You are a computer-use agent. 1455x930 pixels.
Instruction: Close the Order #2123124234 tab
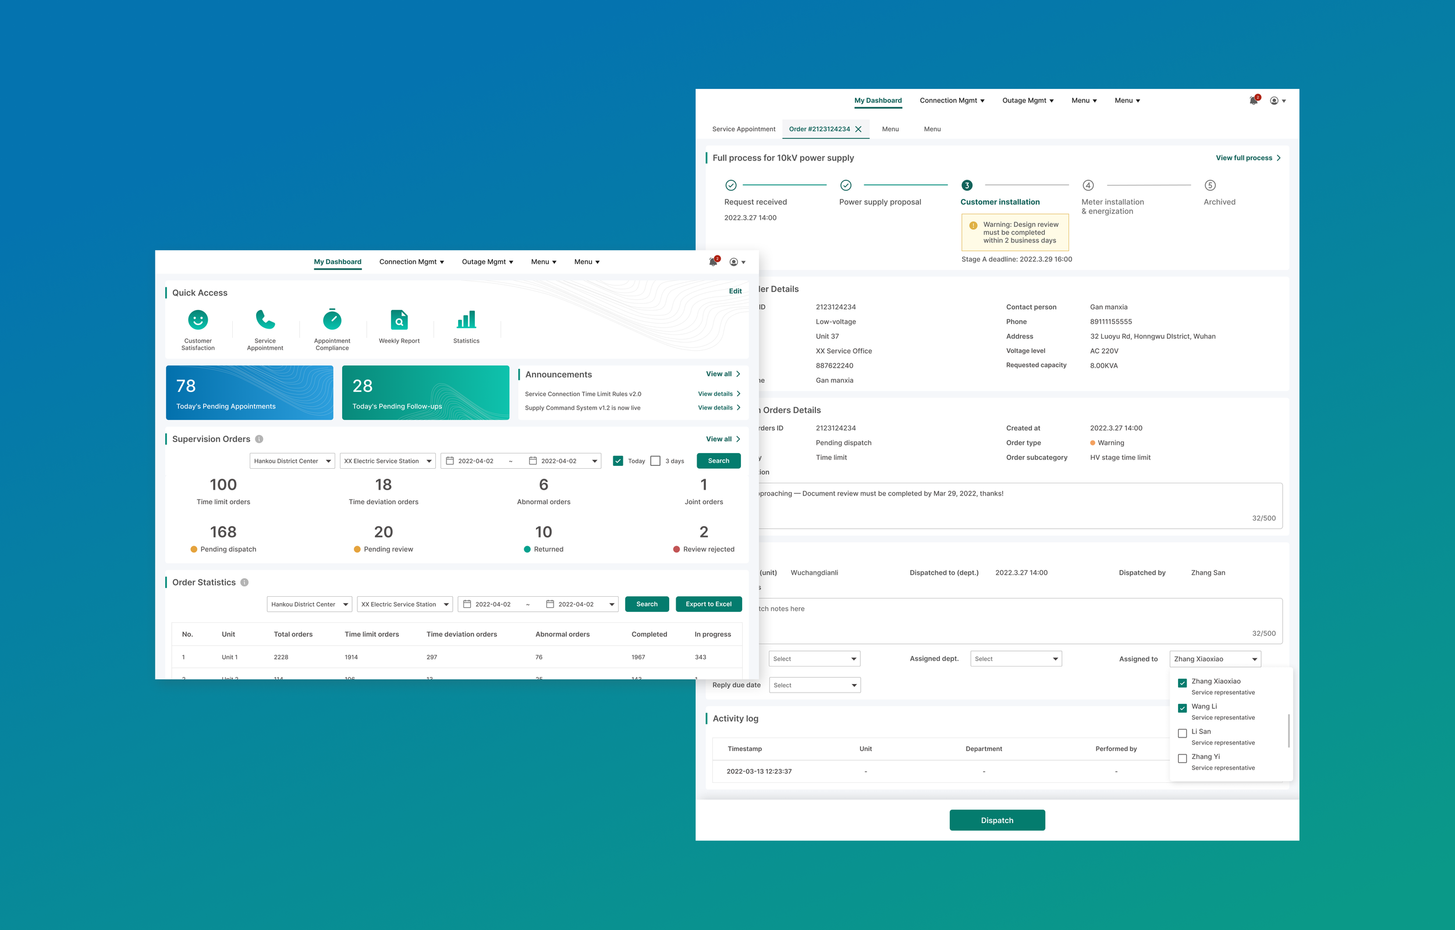click(x=858, y=129)
